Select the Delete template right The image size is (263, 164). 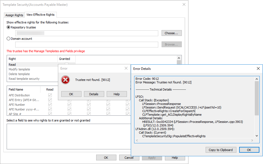[x=19, y=74]
